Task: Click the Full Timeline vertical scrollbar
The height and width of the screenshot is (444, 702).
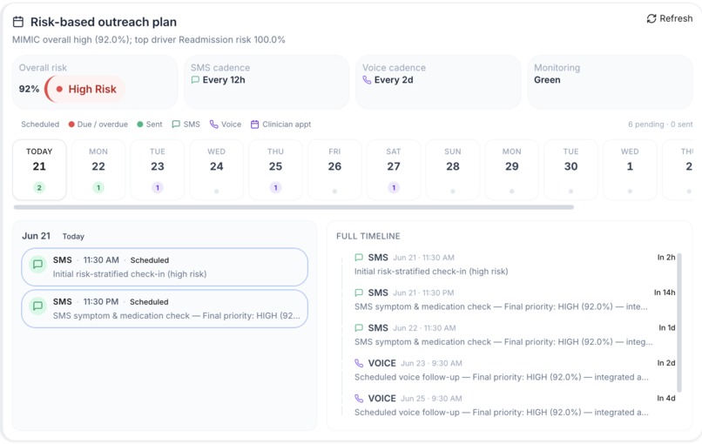Action: click(679, 322)
